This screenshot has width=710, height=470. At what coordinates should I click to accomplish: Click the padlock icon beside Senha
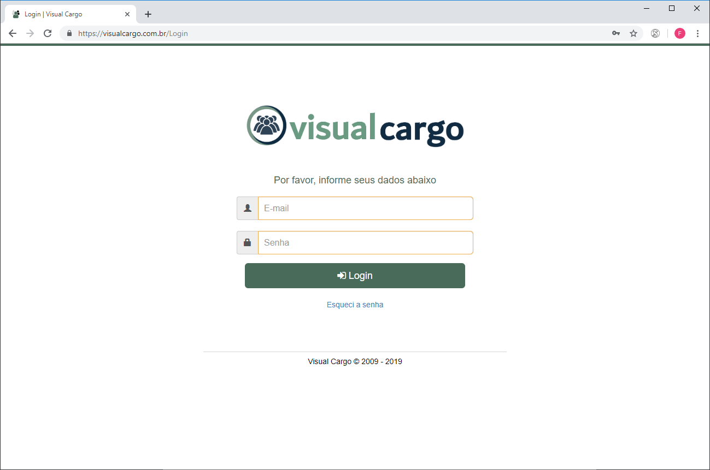click(x=248, y=243)
